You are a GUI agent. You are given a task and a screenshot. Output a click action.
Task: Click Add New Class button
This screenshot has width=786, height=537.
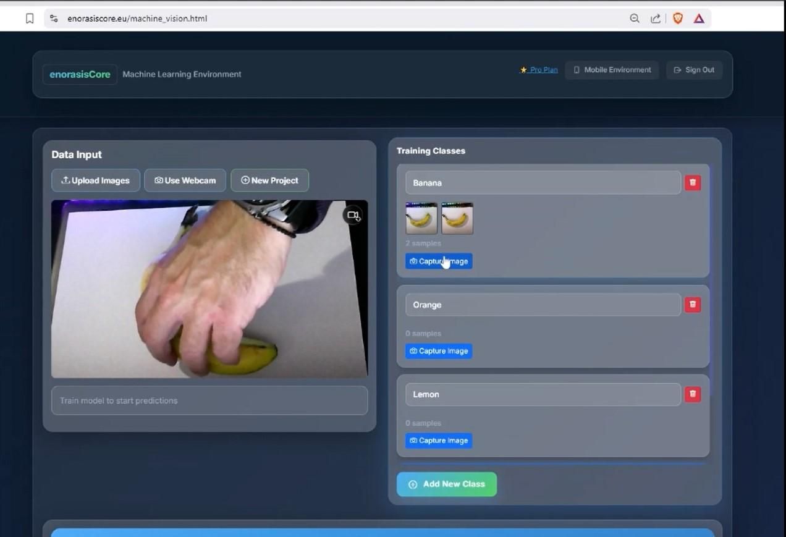click(447, 484)
